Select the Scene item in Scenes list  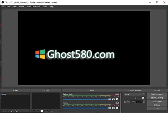[15, 94]
